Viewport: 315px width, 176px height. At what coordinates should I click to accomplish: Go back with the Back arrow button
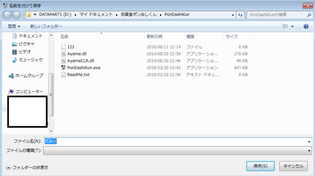[x=7, y=15]
